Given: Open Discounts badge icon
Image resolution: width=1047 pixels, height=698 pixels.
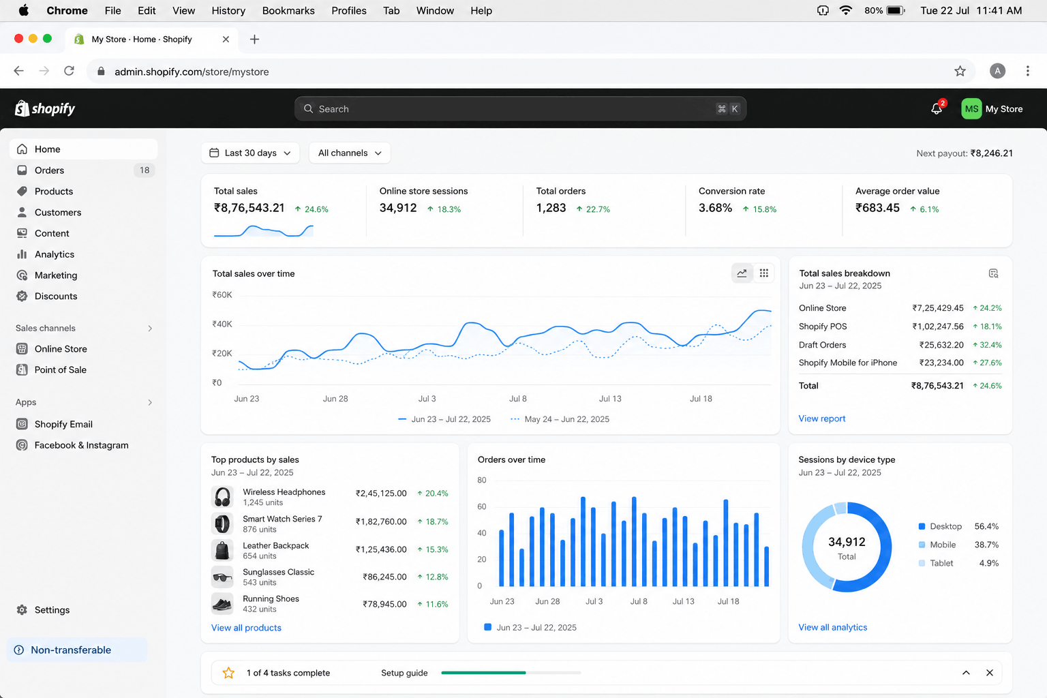Looking at the screenshot, I should (x=22, y=297).
